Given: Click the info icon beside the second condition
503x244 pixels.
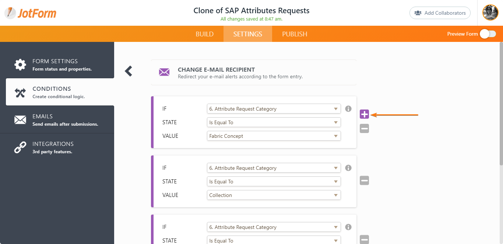Looking at the screenshot, I should tap(348, 168).
